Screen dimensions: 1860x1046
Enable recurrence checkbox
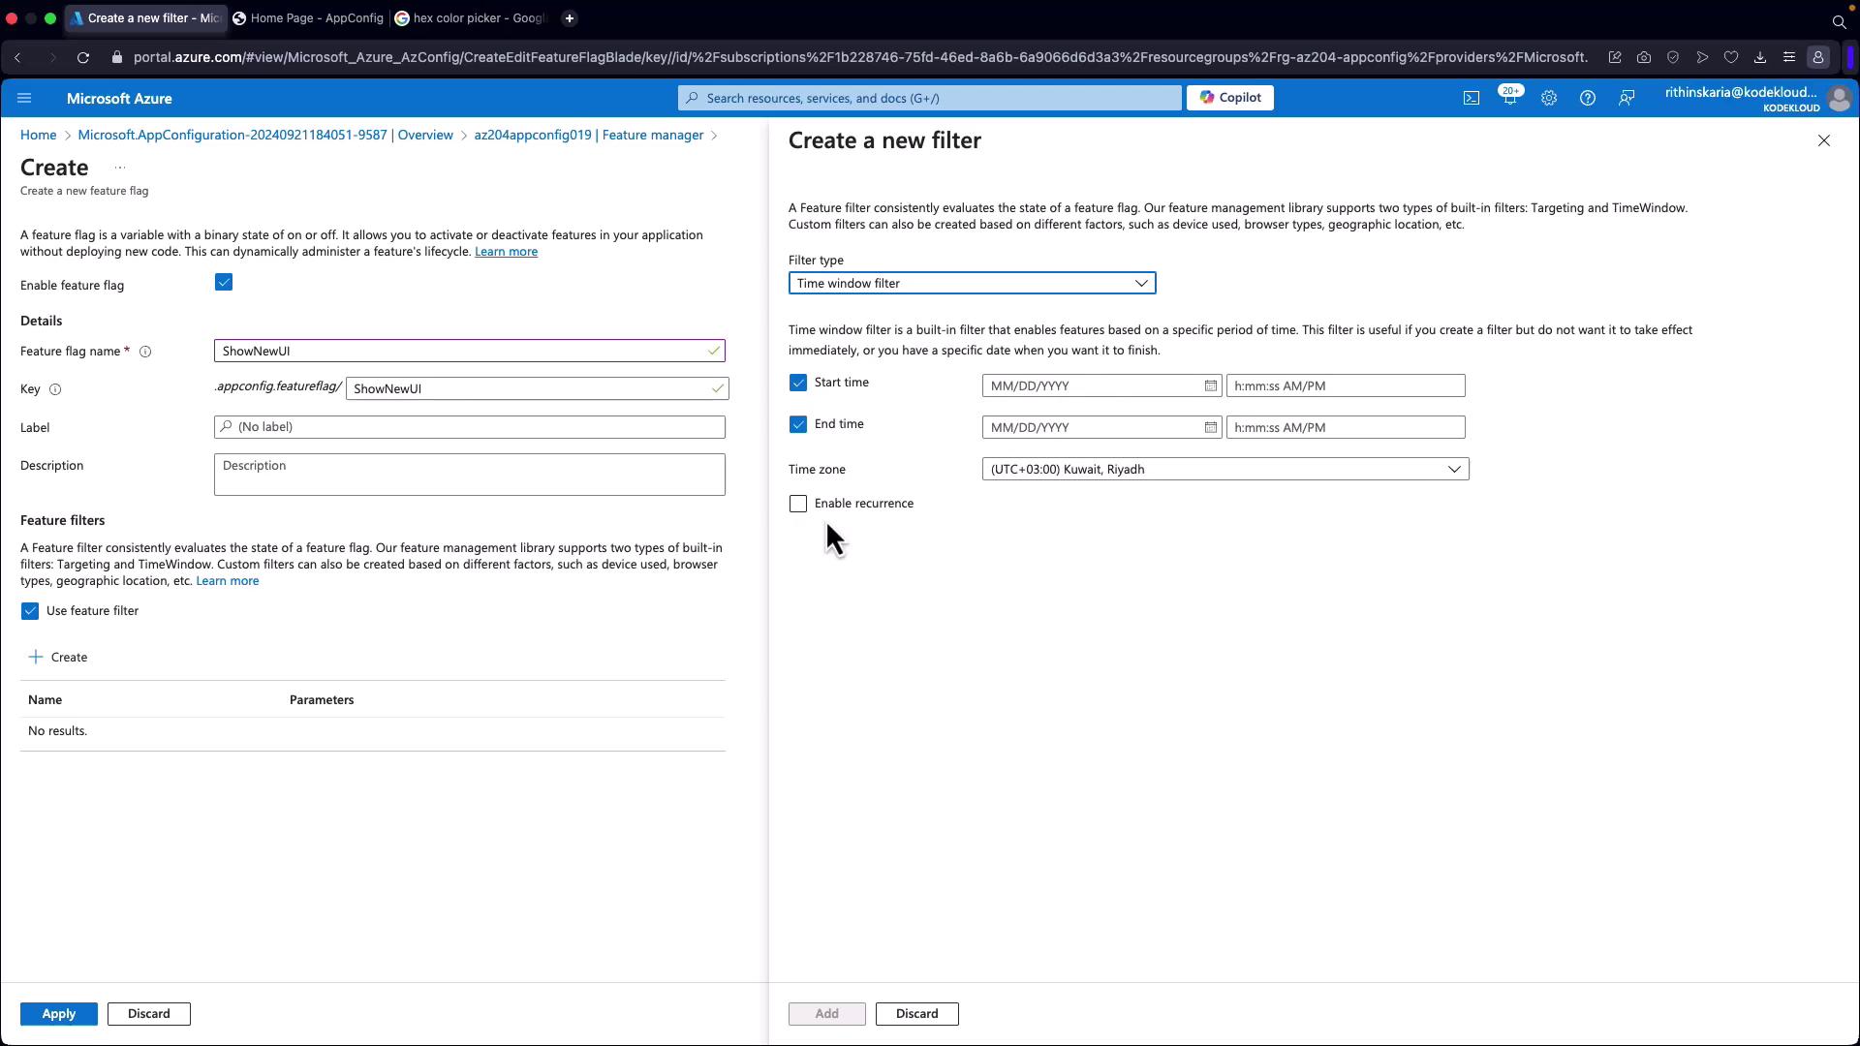(x=797, y=504)
